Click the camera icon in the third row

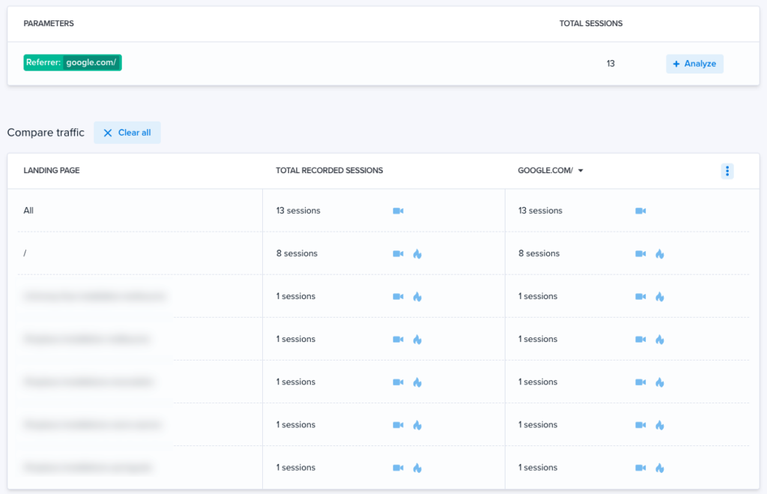click(398, 296)
